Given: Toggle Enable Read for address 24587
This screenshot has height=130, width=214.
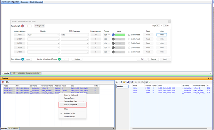Looking at the screenshot, I should [x=129, y=39].
